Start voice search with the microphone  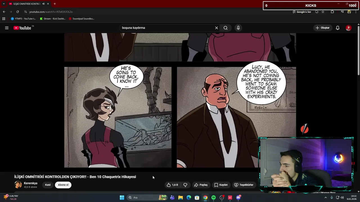(x=238, y=28)
